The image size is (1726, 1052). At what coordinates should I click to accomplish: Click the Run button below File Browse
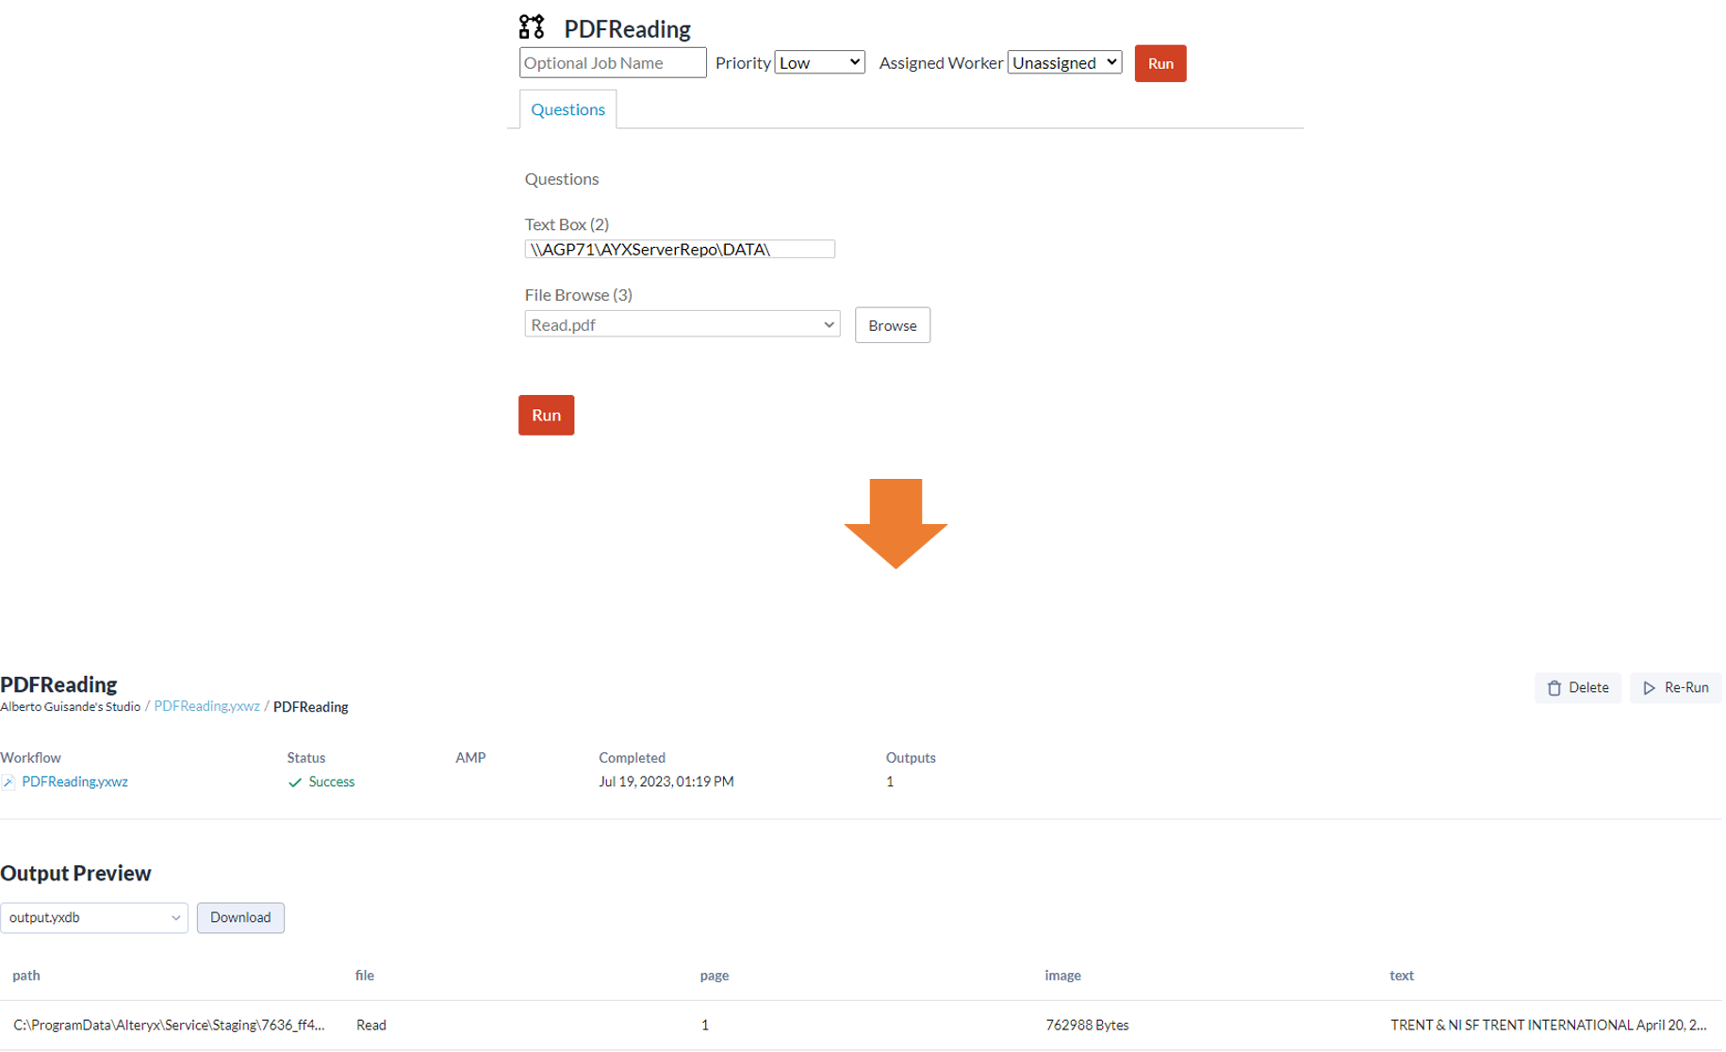point(546,415)
